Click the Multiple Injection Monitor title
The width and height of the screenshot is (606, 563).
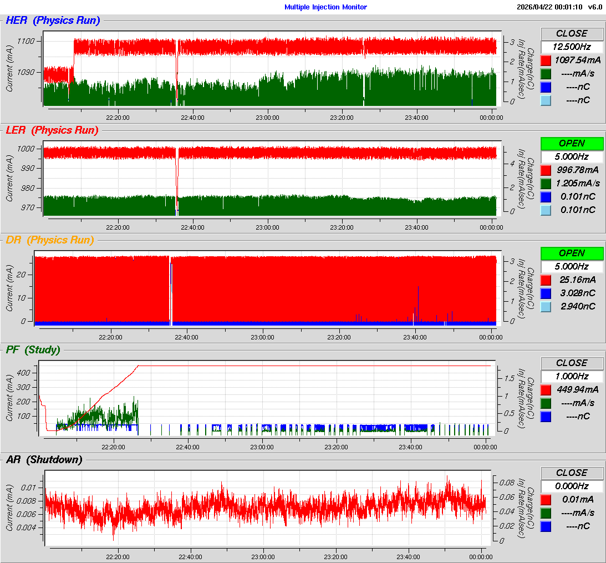point(325,7)
